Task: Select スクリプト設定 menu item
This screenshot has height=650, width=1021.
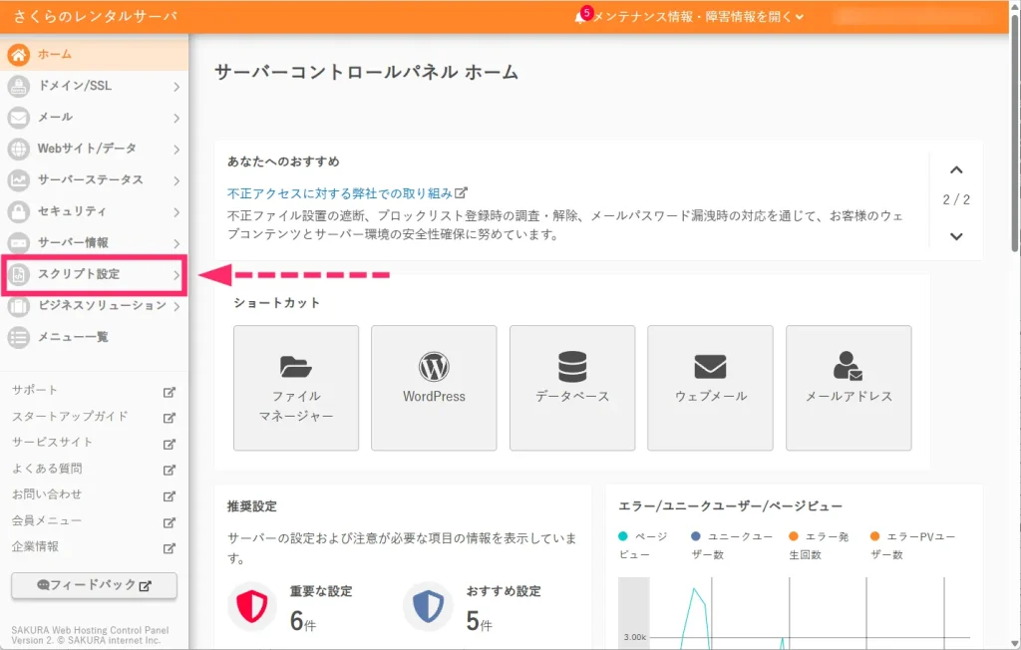Action: [x=95, y=274]
